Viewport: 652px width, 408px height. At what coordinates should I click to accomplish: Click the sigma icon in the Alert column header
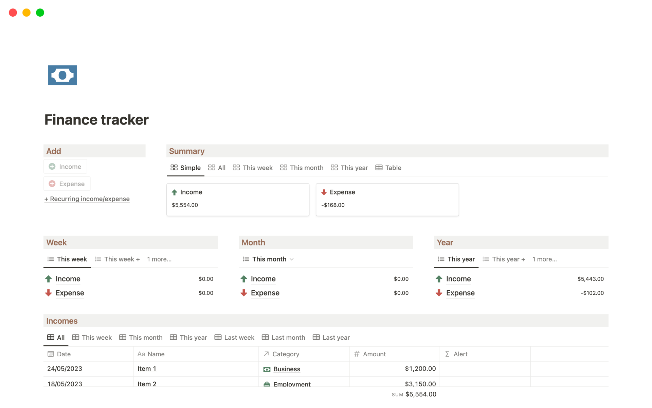[x=448, y=354]
